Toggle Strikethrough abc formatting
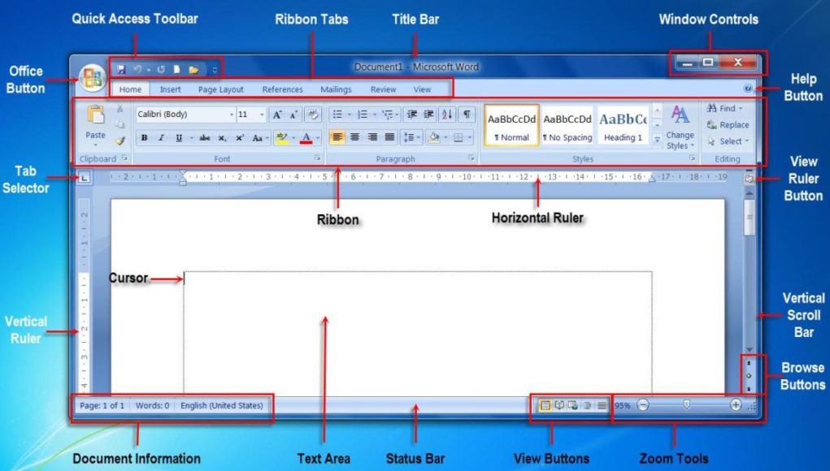Image resolution: width=830 pixels, height=471 pixels. click(x=204, y=138)
